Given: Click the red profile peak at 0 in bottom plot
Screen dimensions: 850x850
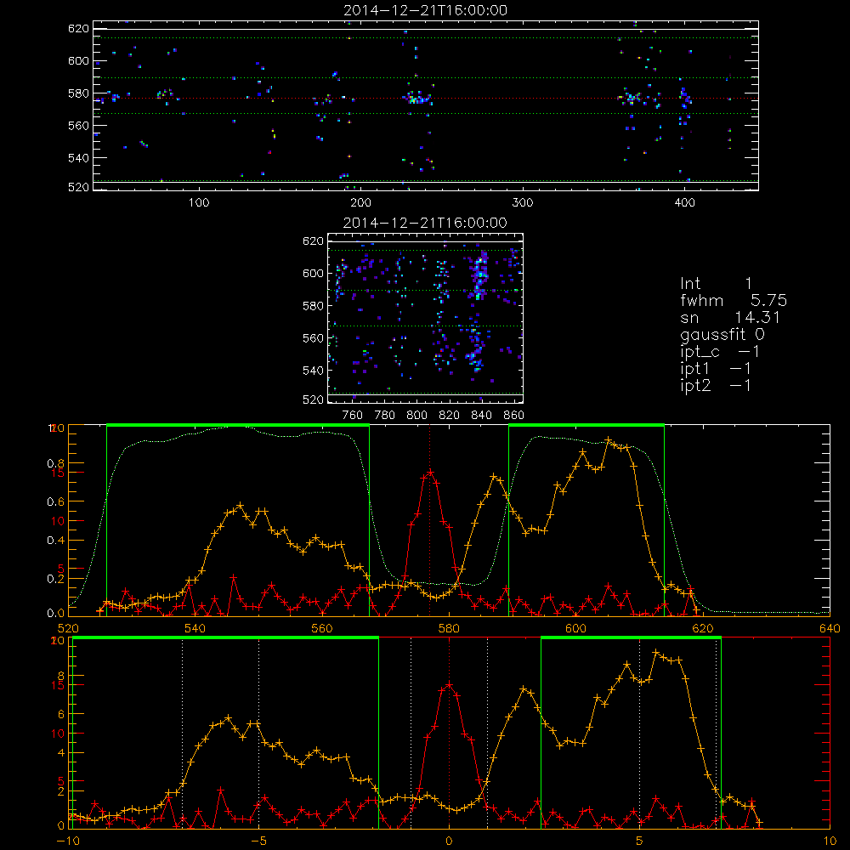Looking at the screenshot, I should 449,685.
